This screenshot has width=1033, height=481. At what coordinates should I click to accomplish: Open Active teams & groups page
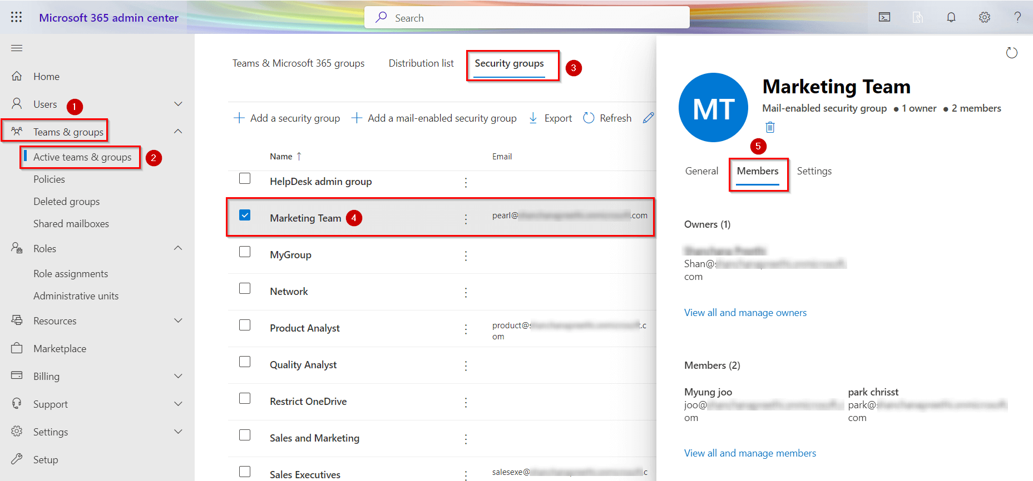(x=82, y=157)
